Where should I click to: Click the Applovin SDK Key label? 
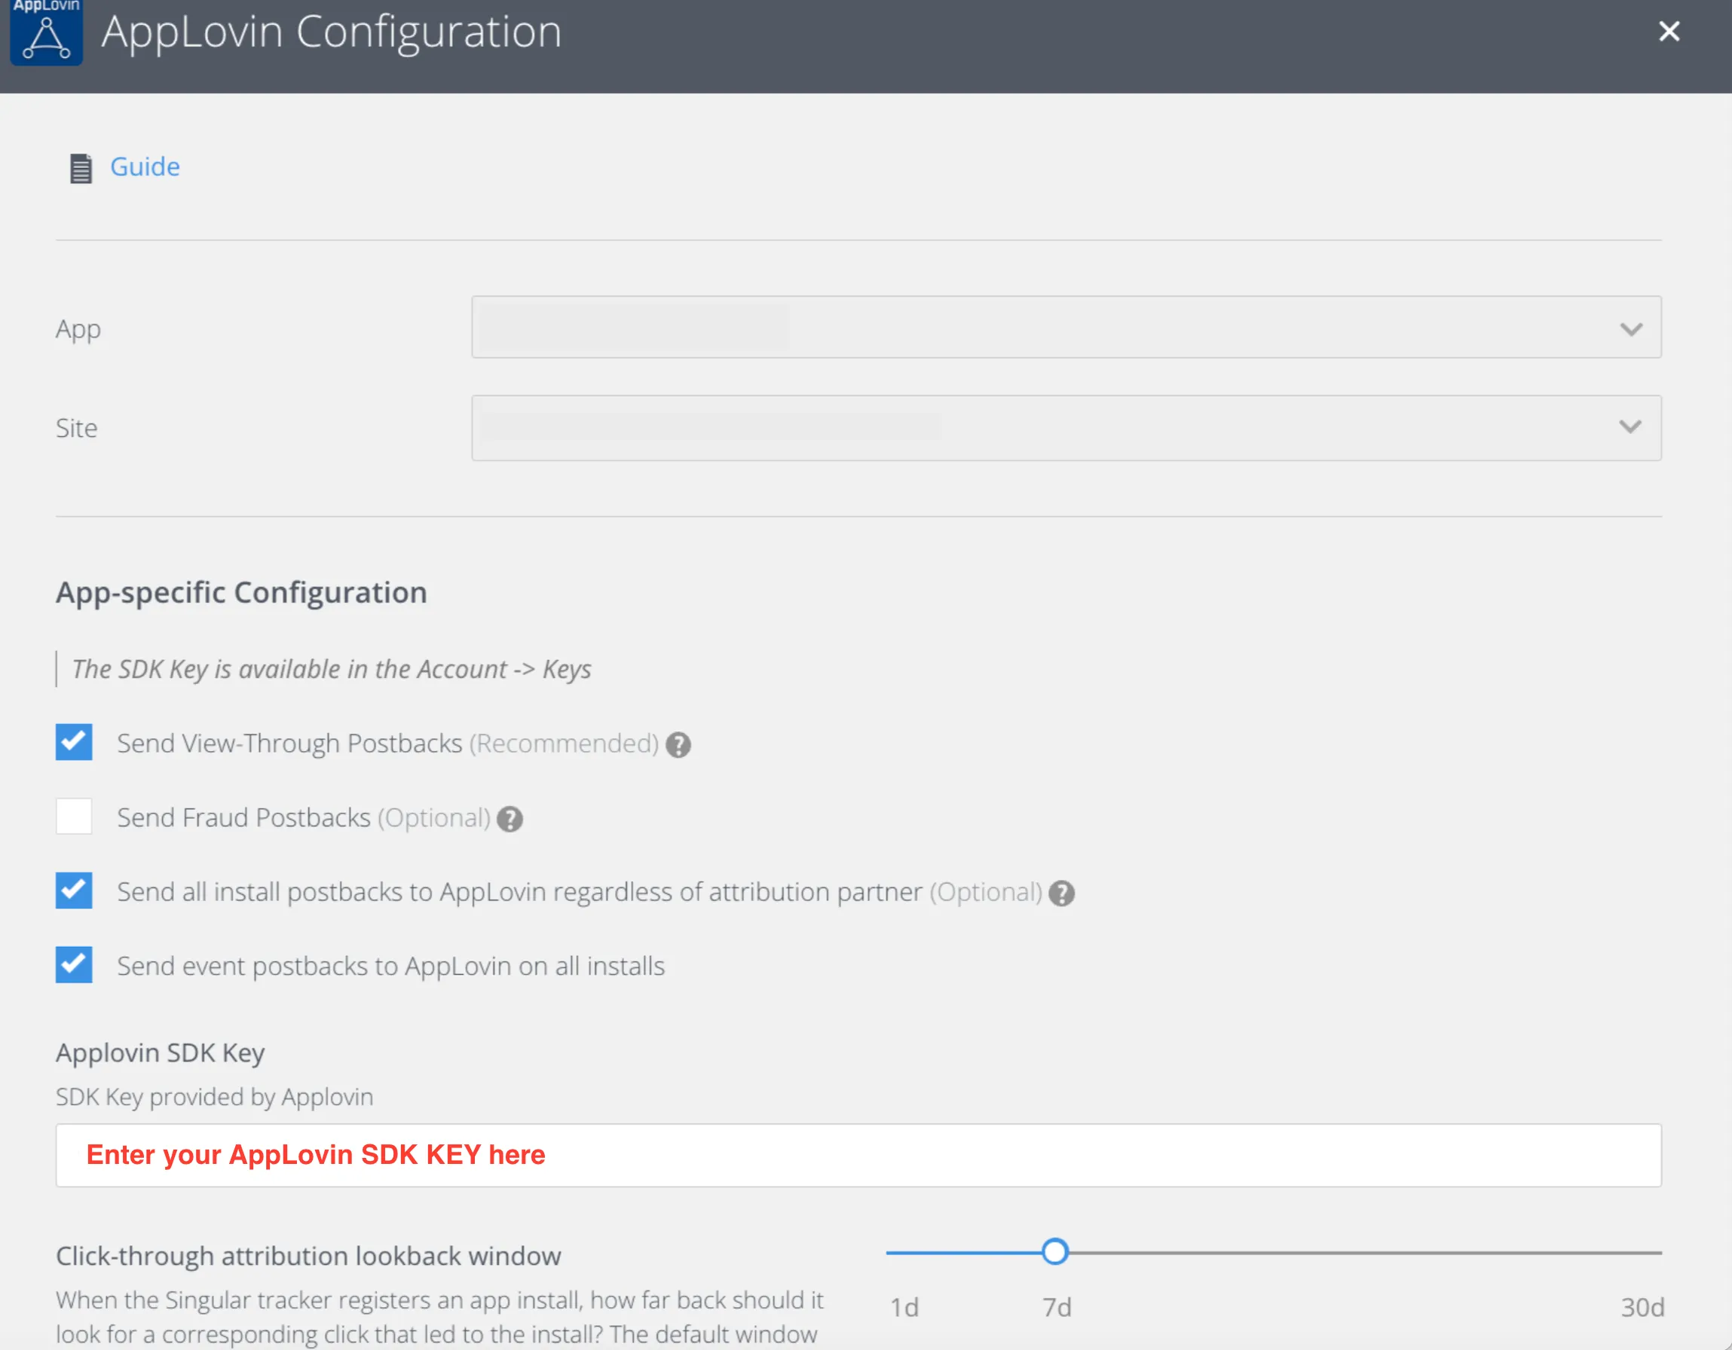[161, 1052]
